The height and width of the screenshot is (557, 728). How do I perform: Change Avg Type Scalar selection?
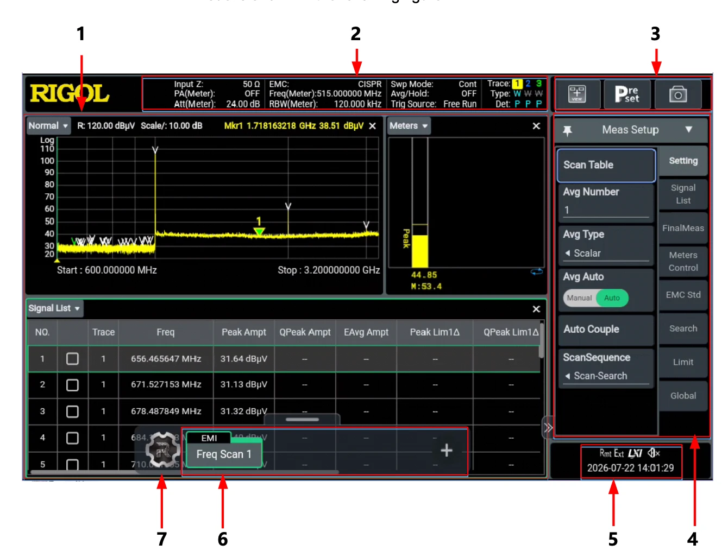tap(606, 254)
